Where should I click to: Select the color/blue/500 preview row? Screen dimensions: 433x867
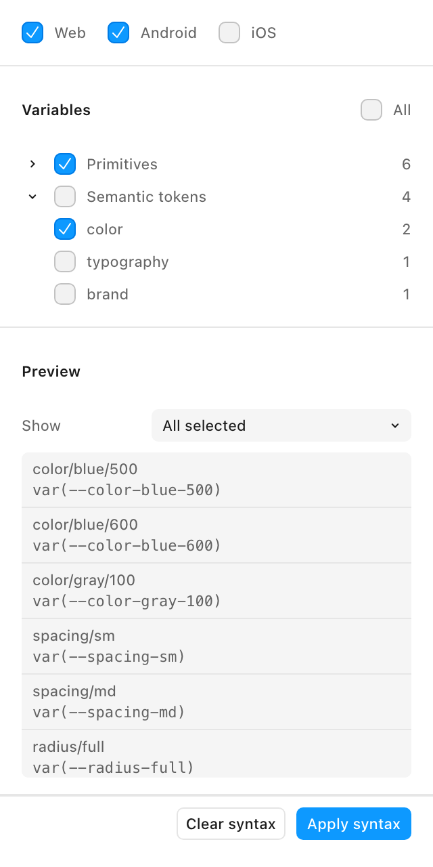216,480
